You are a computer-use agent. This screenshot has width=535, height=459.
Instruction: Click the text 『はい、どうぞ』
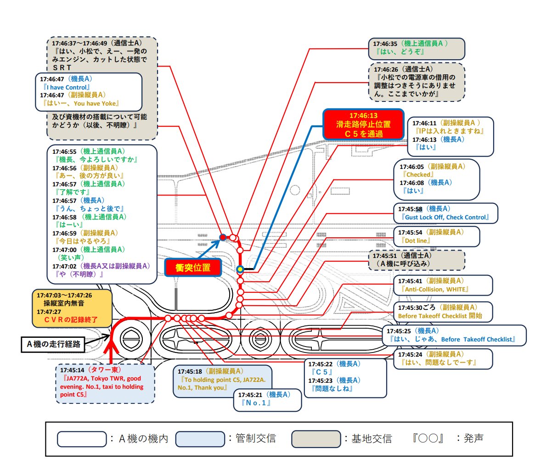click(400, 52)
